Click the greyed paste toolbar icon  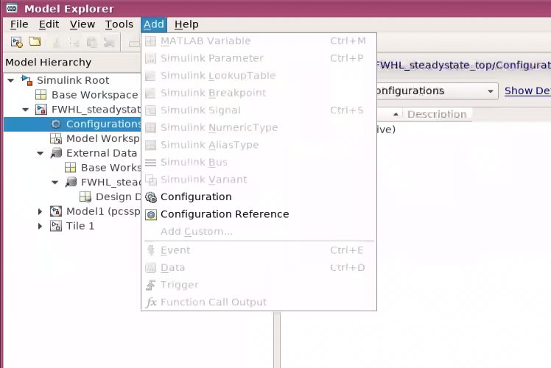[92, 43]
